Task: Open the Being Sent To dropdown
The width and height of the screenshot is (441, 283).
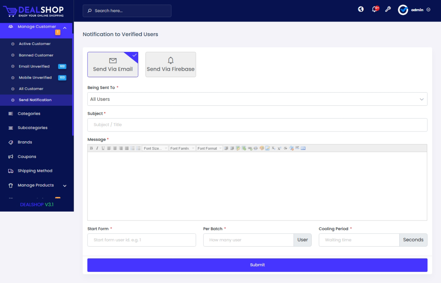Action: coord(257,99)
